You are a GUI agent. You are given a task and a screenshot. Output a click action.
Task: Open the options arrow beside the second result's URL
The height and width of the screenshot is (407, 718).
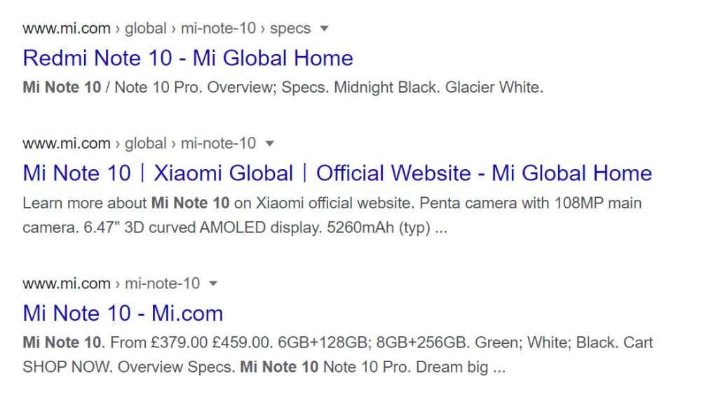click(x=270, y=143)
